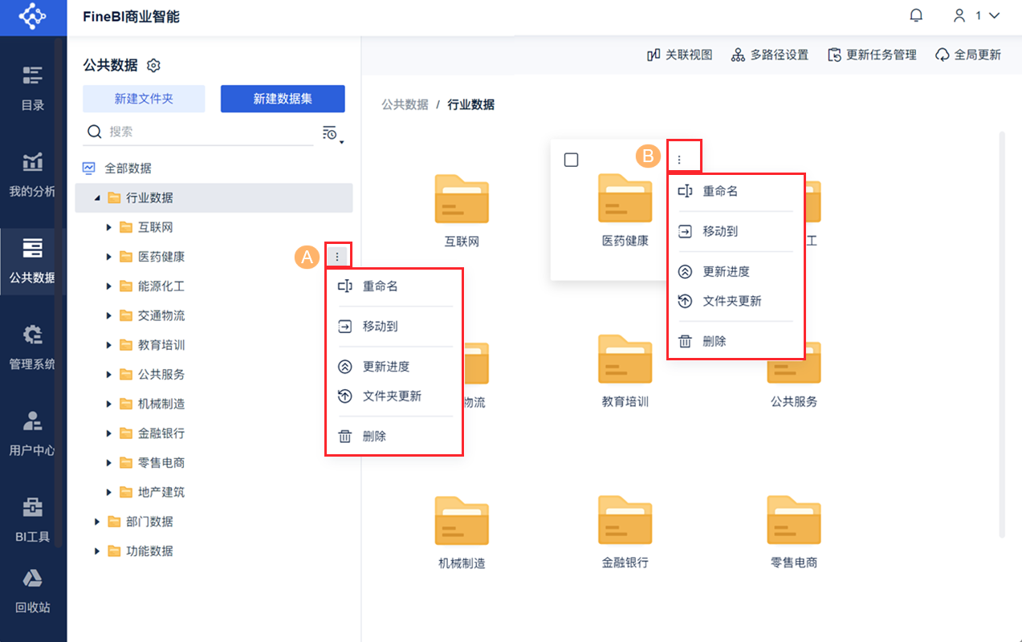Screen dimensions: 1022x642
Task: Select 移动到 in the card context menu
Action: coord(735,231)
